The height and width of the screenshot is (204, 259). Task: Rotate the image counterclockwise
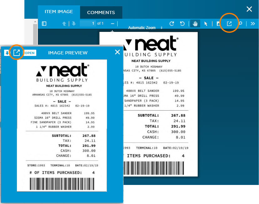(x=182, y=24)
